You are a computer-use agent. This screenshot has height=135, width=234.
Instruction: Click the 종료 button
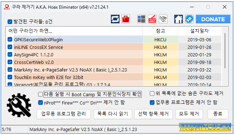pos(218,114)
